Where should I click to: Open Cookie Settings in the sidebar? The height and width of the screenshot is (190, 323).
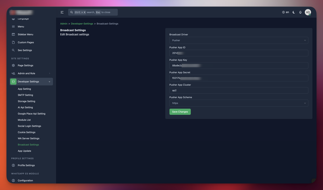tap(26, 132)
